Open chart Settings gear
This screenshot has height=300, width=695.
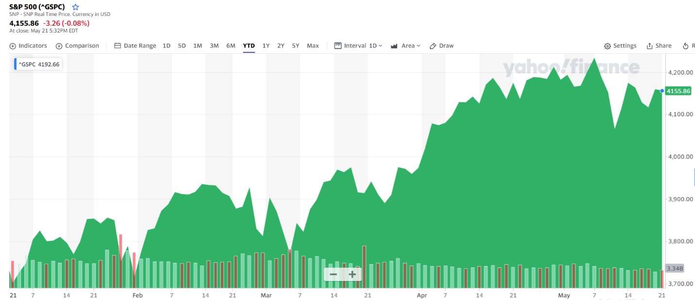607,46
